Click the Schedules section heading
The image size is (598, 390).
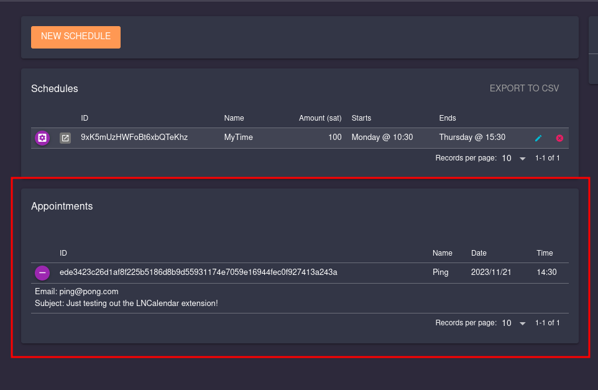55,89
